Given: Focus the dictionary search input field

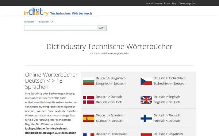Looking at the screenshot, I should 61,28.
